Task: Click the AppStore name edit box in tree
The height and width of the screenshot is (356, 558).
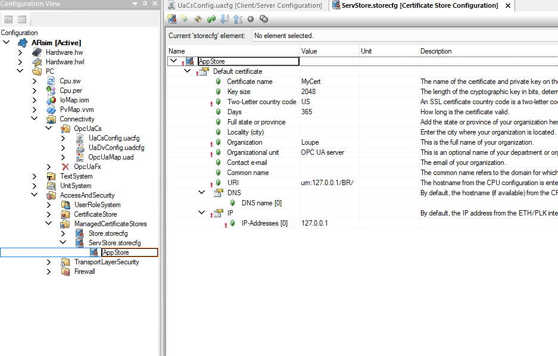Action: (x=130, y=252)
